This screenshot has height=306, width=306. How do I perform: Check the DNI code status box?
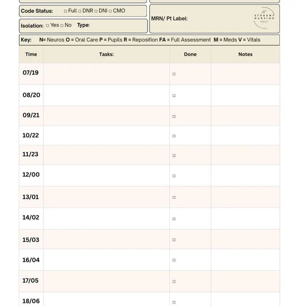[96, 11]
